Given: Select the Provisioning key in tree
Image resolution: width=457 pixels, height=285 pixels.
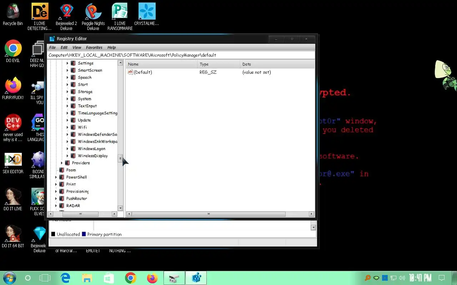Looking at the screenshot, I should click(77, 191).
